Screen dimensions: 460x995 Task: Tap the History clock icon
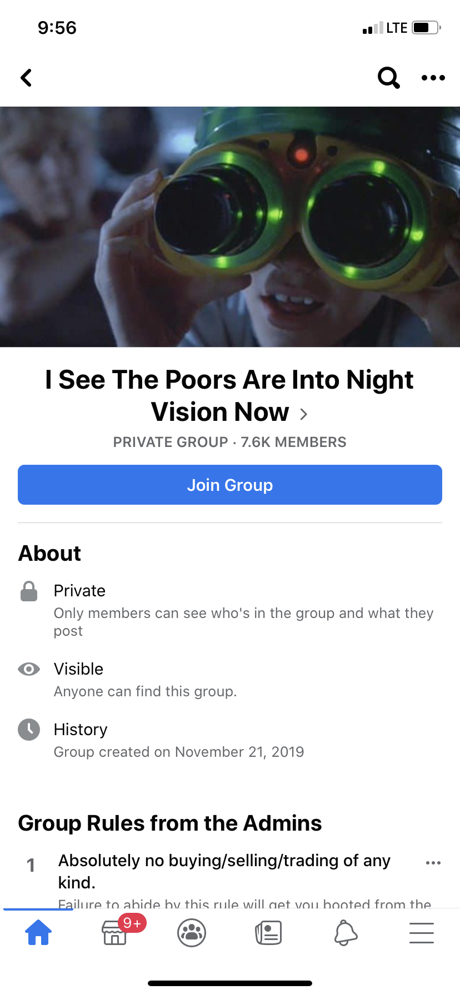29,730
